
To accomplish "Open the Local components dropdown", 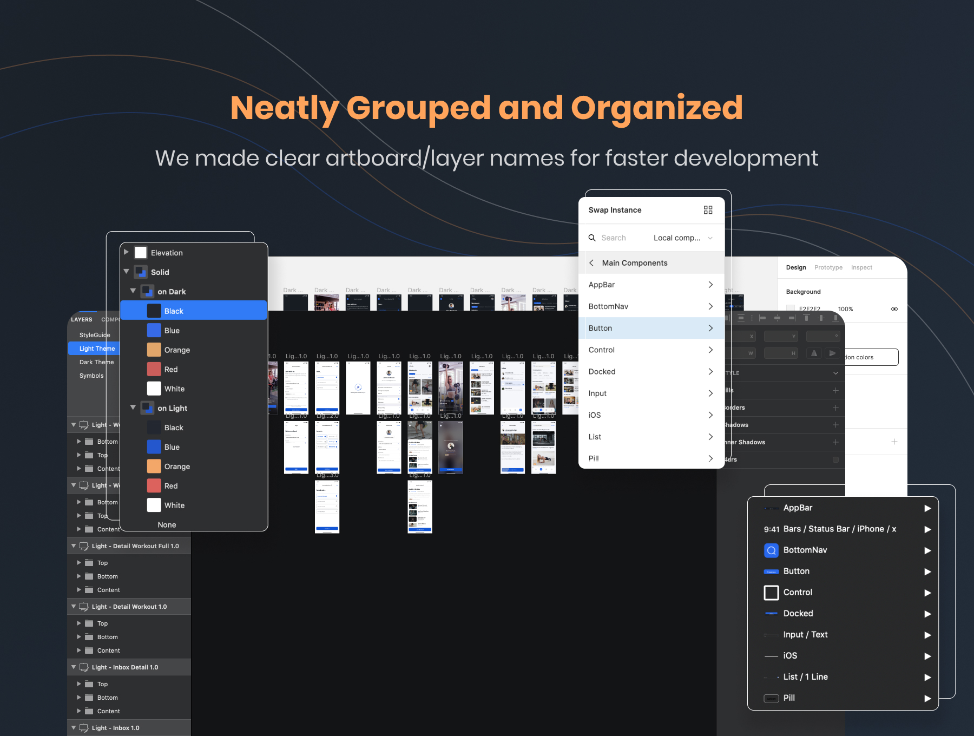I will 683,238.
